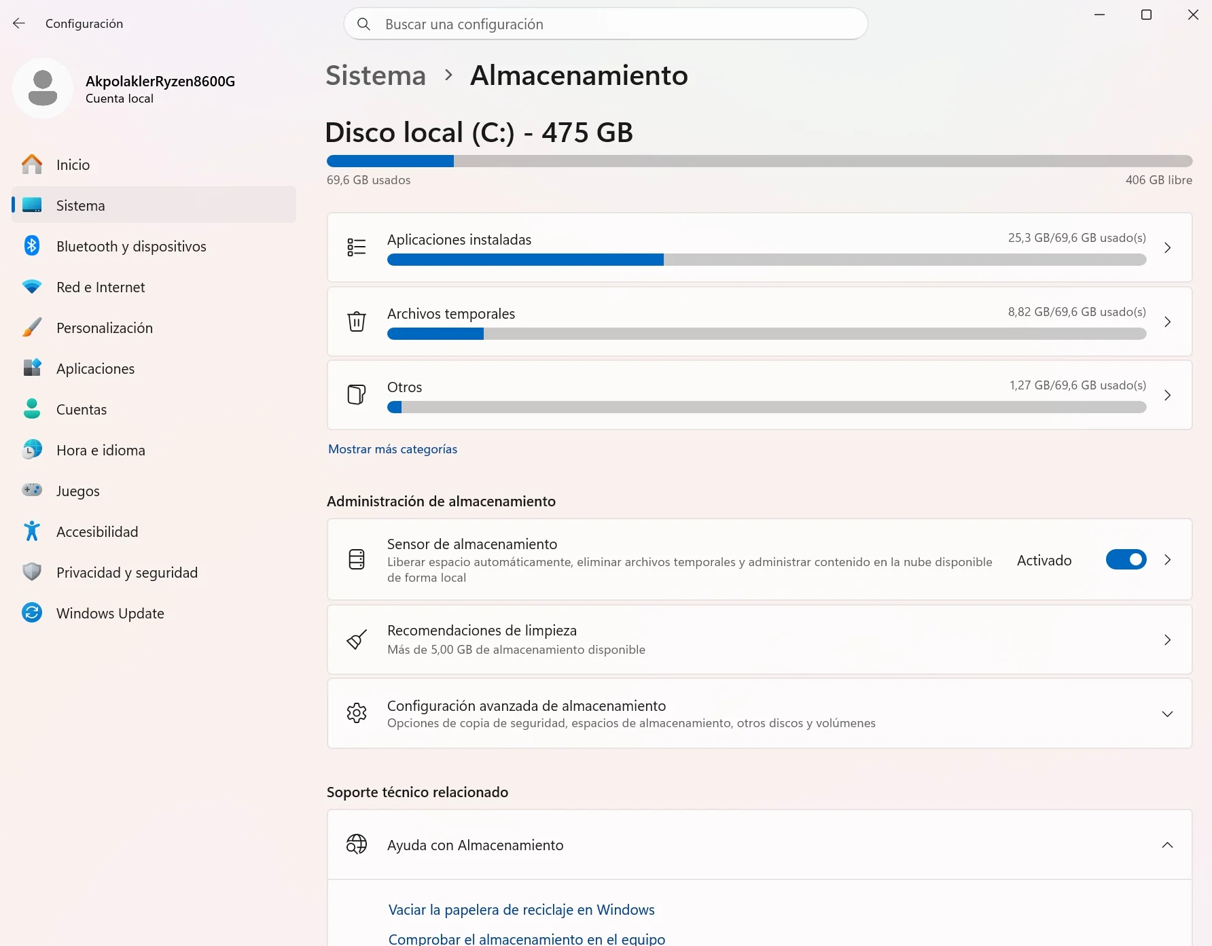Select Sistema in the sidebar
The image size is (1212, 946).
(x=154, y=205)
